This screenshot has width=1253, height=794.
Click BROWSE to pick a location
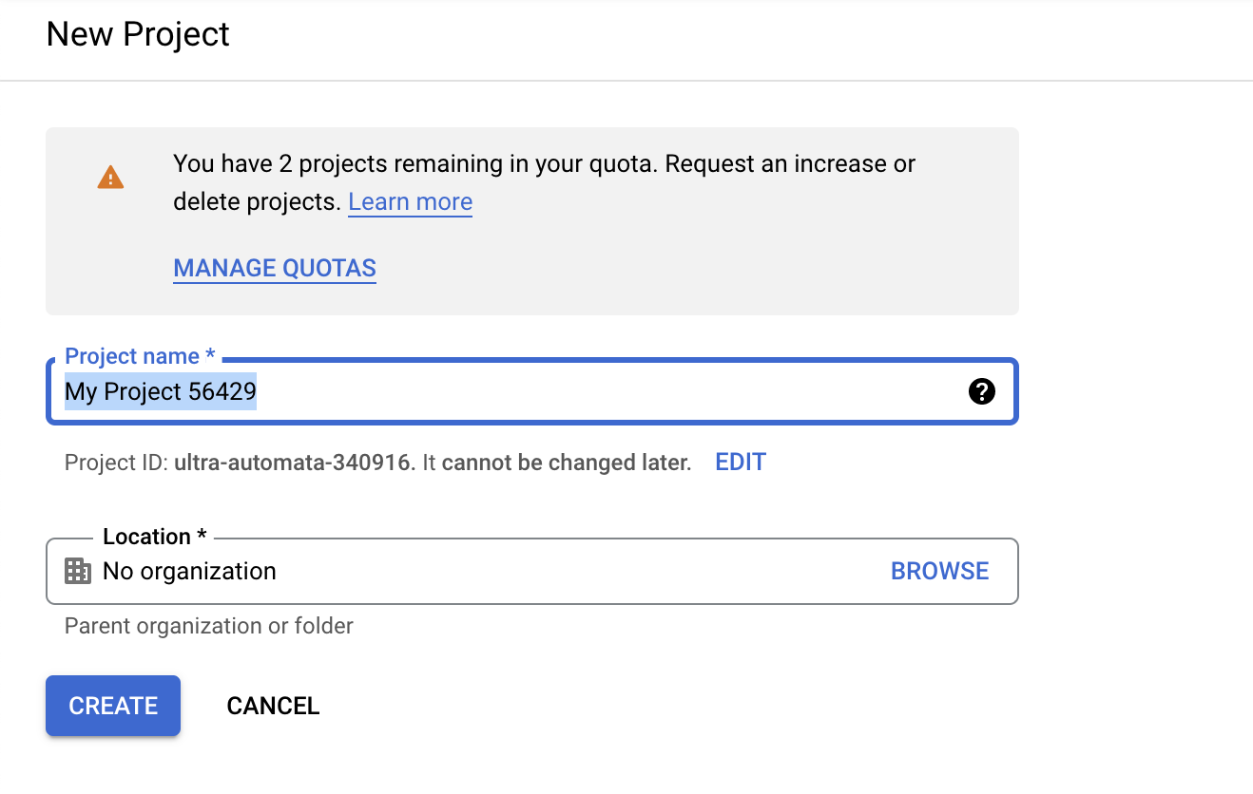tap(939, 571)
